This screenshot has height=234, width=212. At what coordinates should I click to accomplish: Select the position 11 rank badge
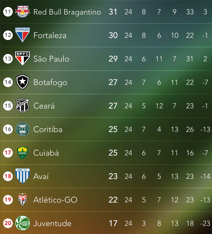8,12
